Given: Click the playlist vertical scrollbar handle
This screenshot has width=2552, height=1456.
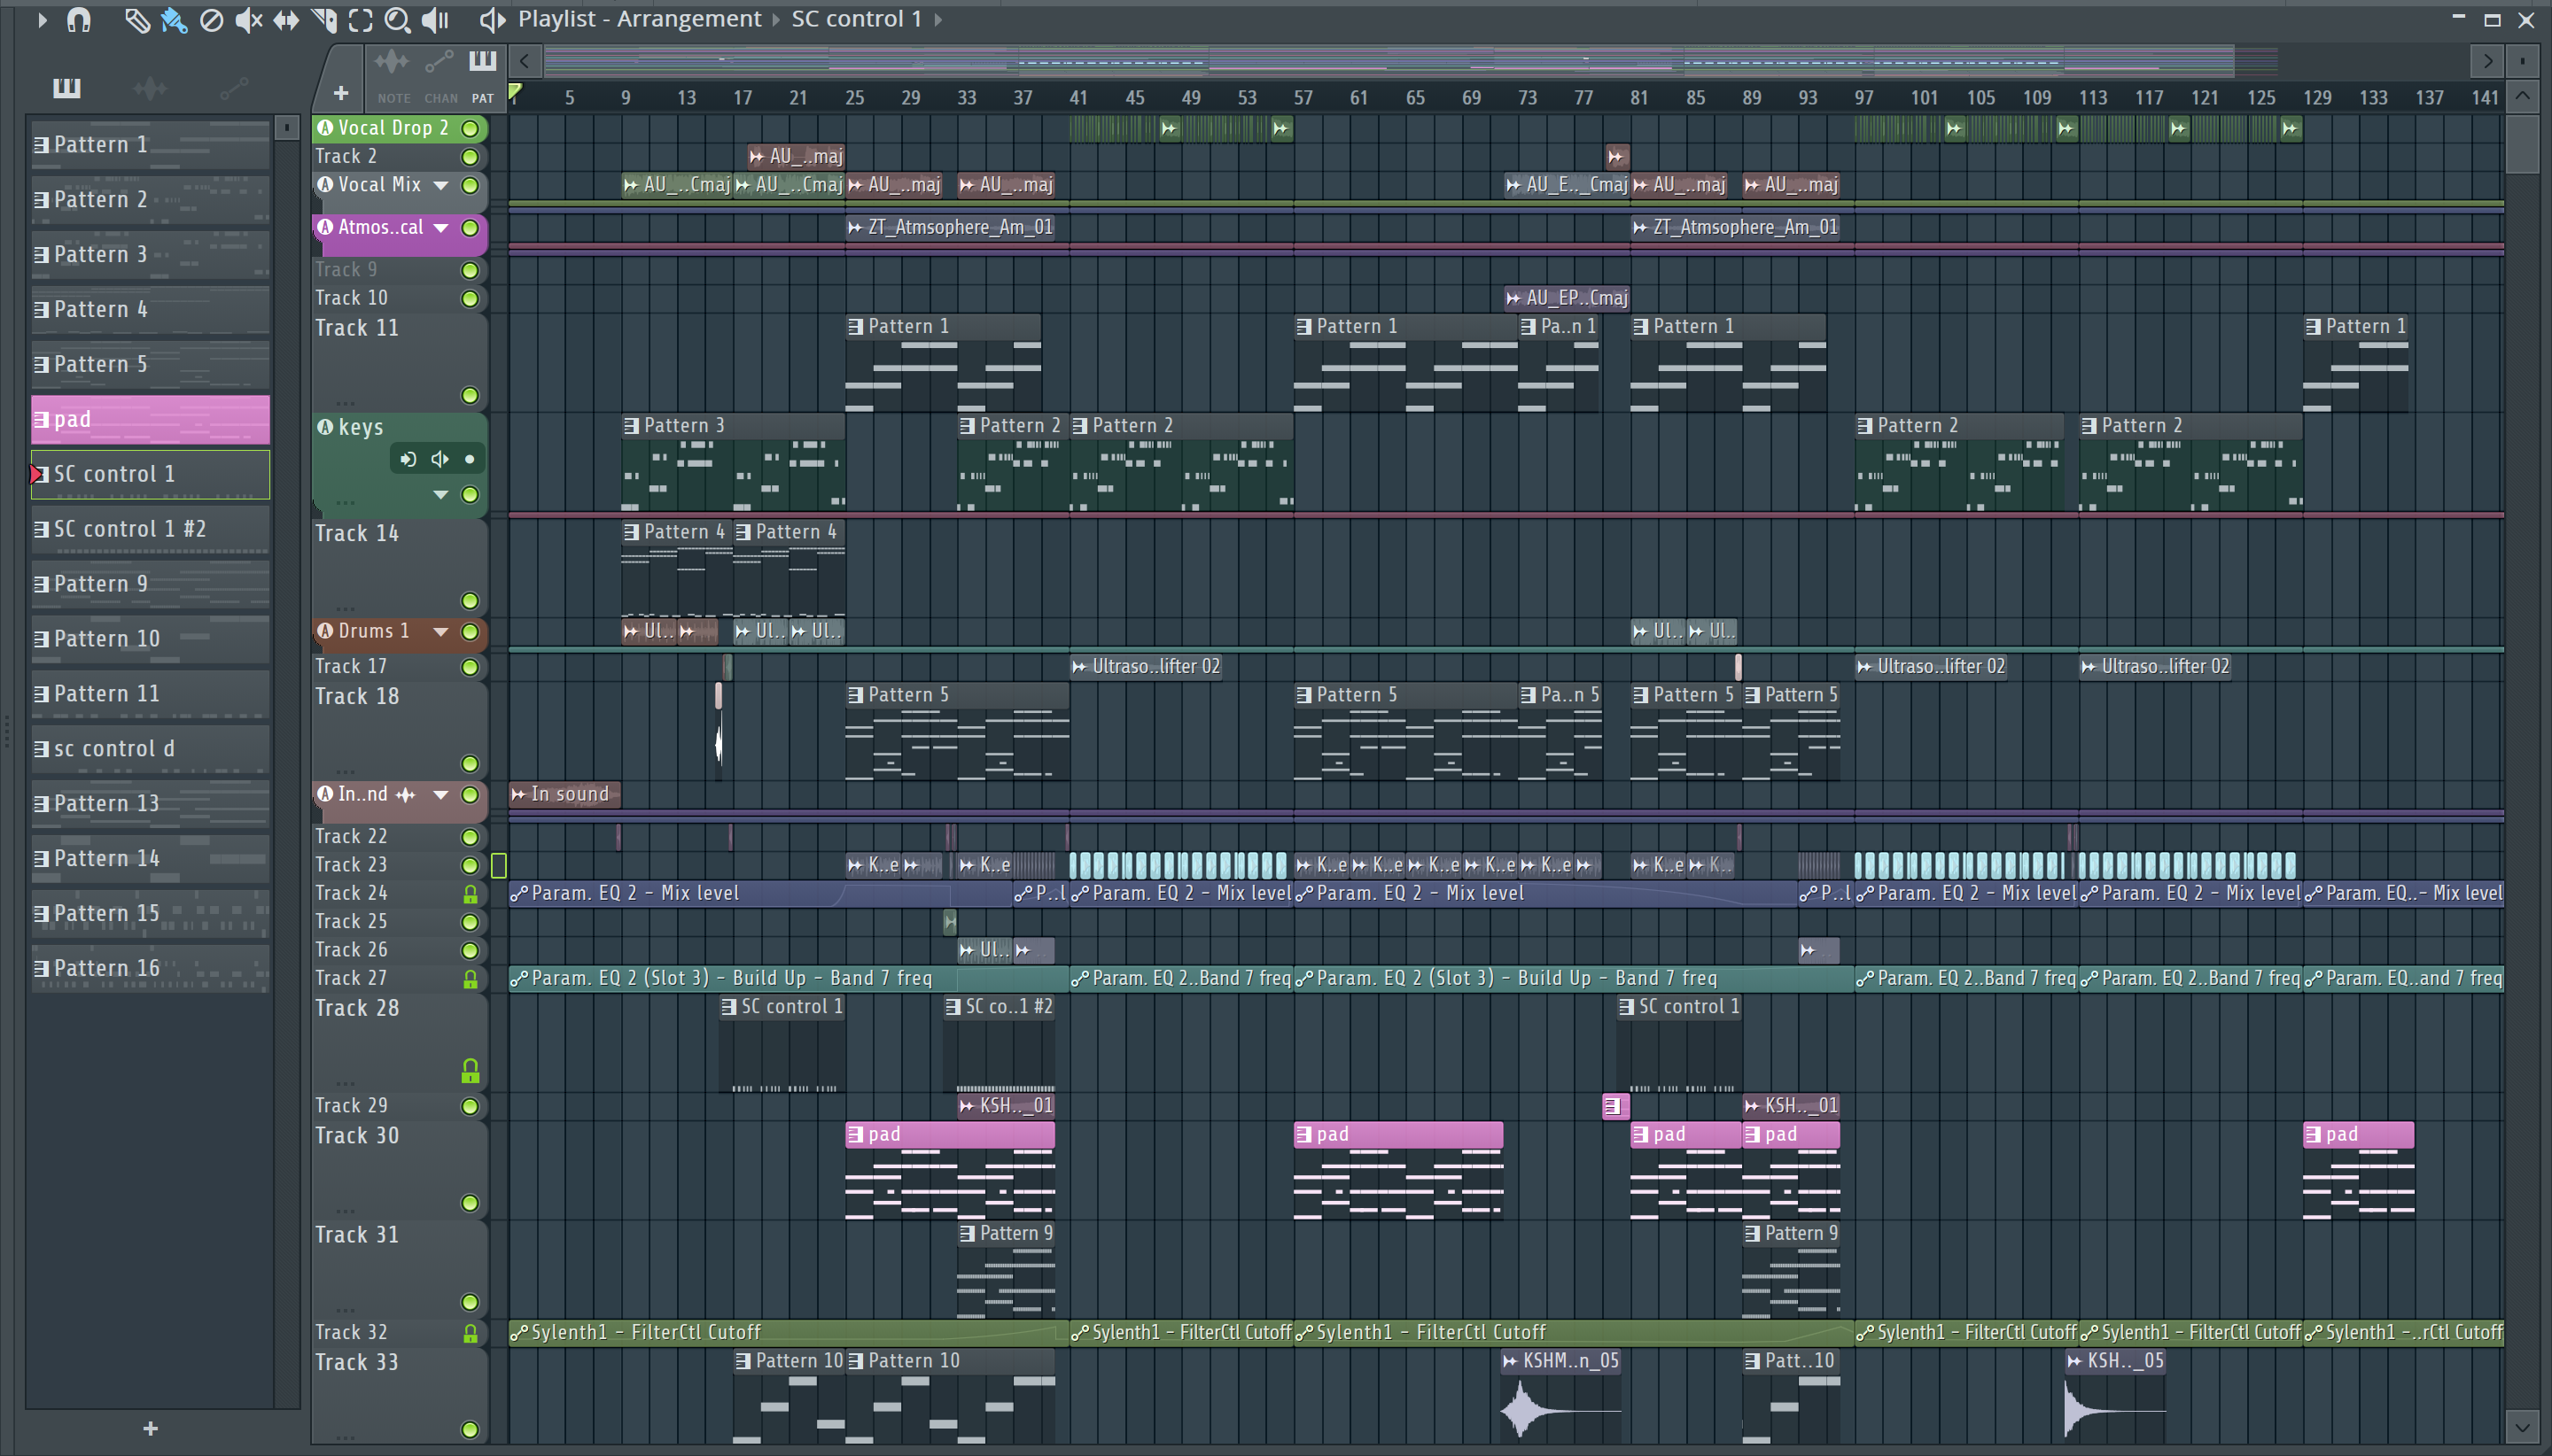Looking at the screenshot, I should pyautogui.click(x=2522, y=144).
